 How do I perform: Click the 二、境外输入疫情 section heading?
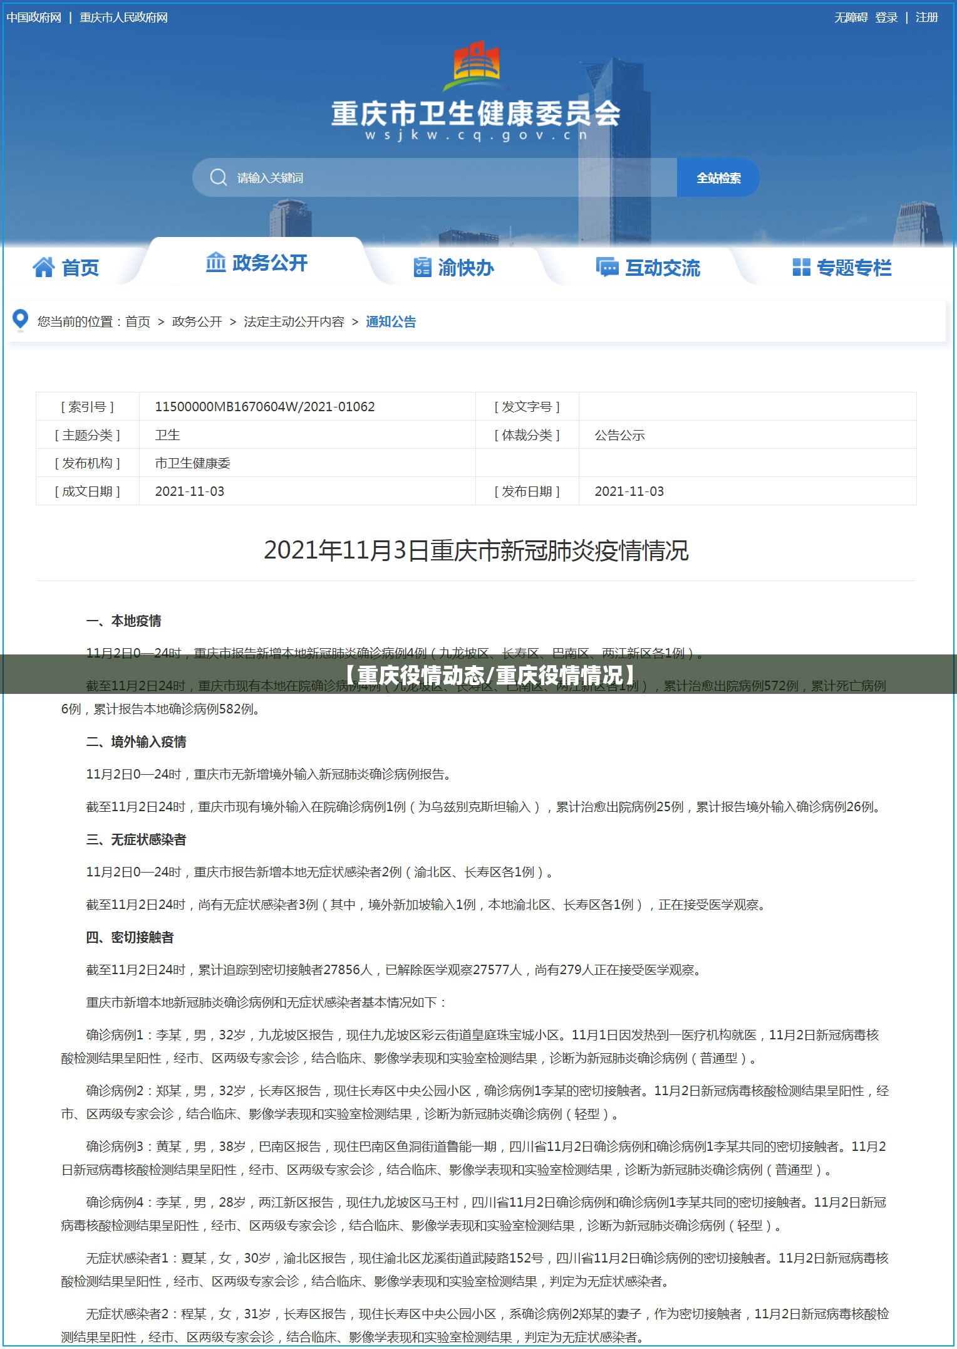coord(137,742)
